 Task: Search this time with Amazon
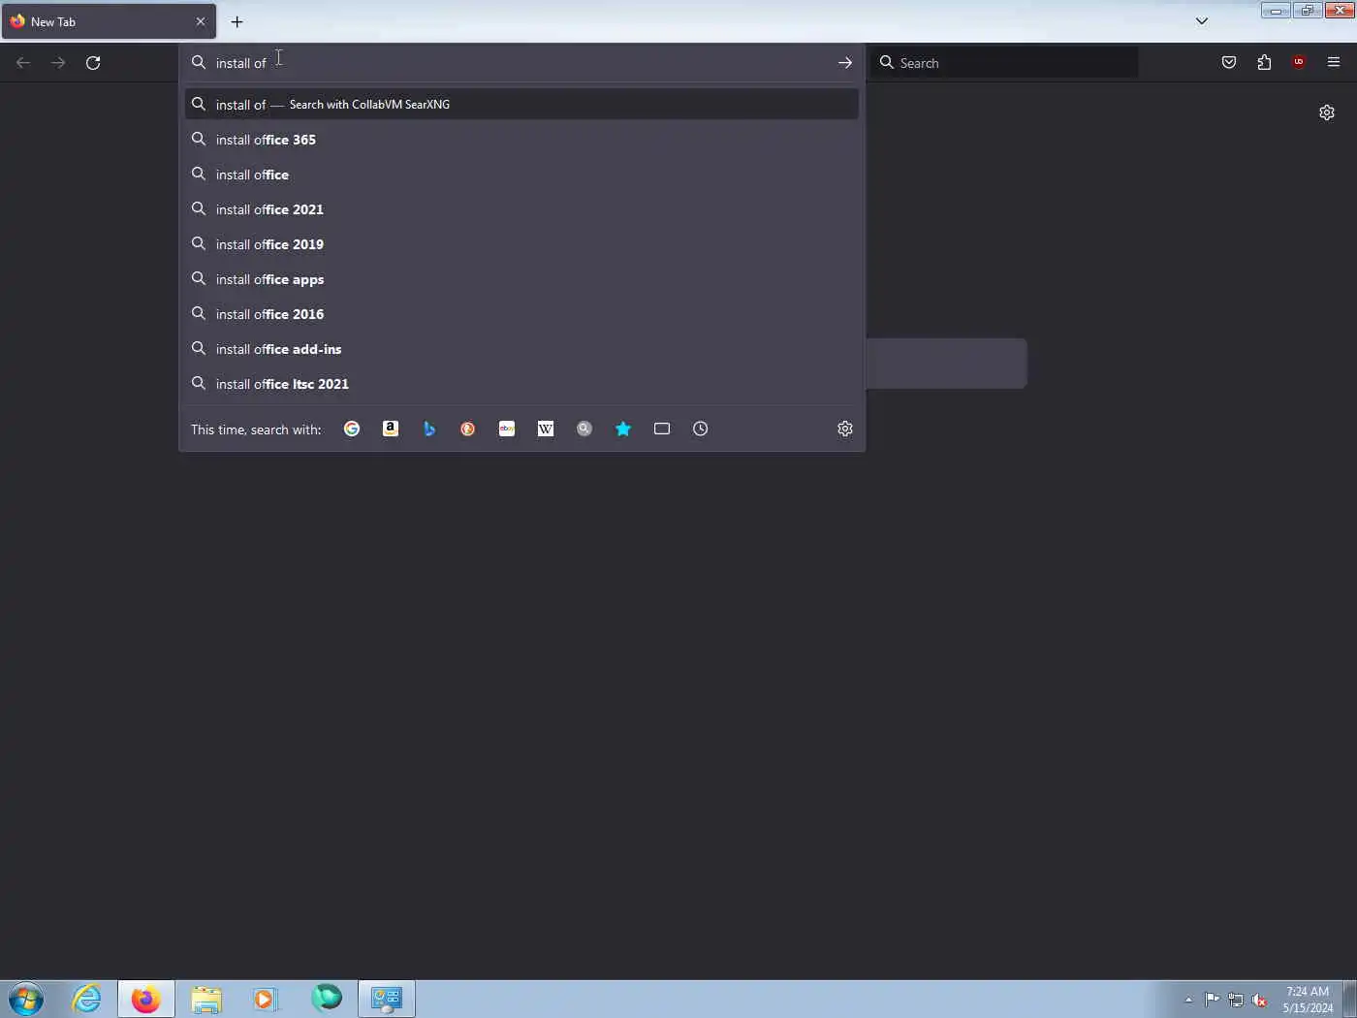click(391, 429)
